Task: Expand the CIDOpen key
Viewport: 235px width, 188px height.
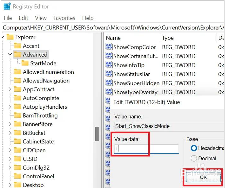Action: 10,150
